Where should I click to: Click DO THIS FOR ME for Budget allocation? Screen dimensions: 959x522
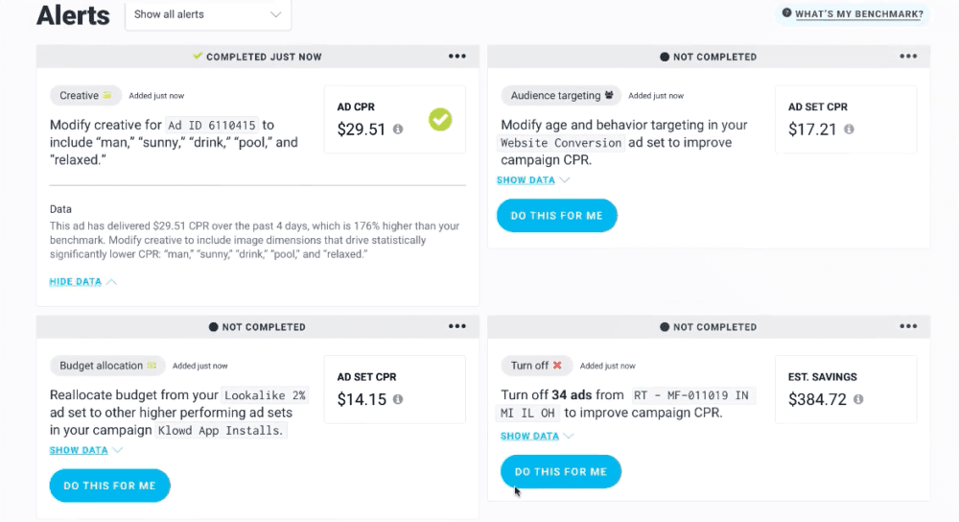coord(109,486)
